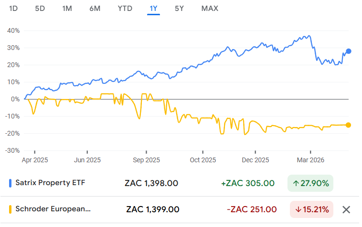Click the blue Satrix Property color marker
The width and height of the screenshot is (362, 227).
tap(11, 183)
